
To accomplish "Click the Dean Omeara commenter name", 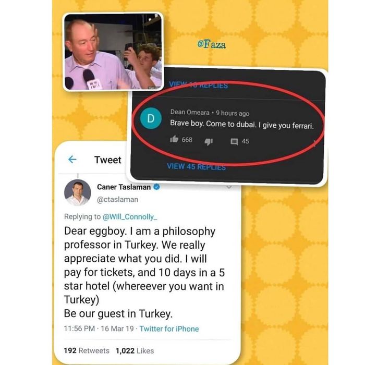I will coord(190,112).
